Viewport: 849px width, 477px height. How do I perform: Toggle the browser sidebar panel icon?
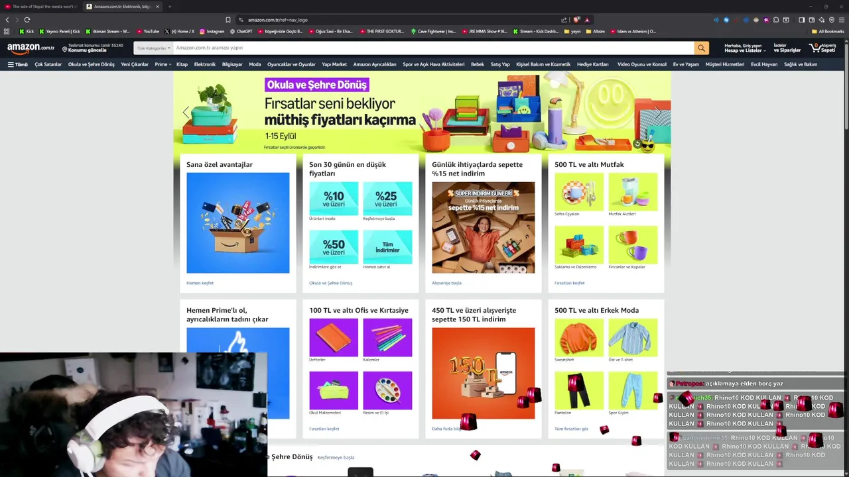(801, 20)
